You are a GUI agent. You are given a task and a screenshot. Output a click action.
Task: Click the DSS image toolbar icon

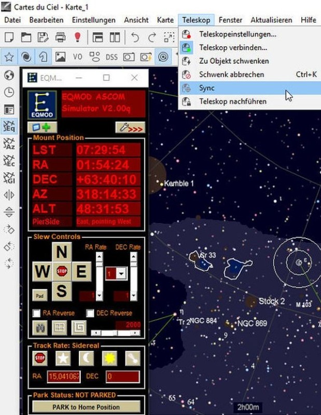pos(111,57)
